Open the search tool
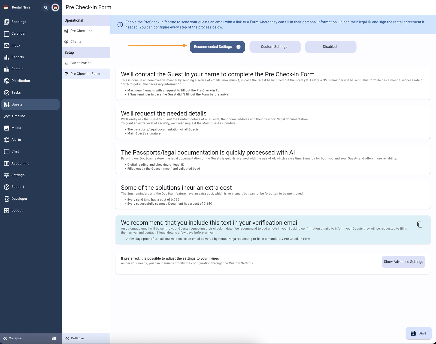 [x=45, y=7]
